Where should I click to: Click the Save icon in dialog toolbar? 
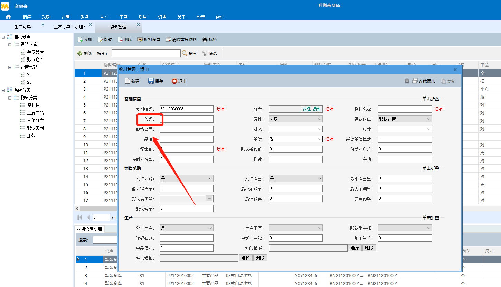click(151, 81)
